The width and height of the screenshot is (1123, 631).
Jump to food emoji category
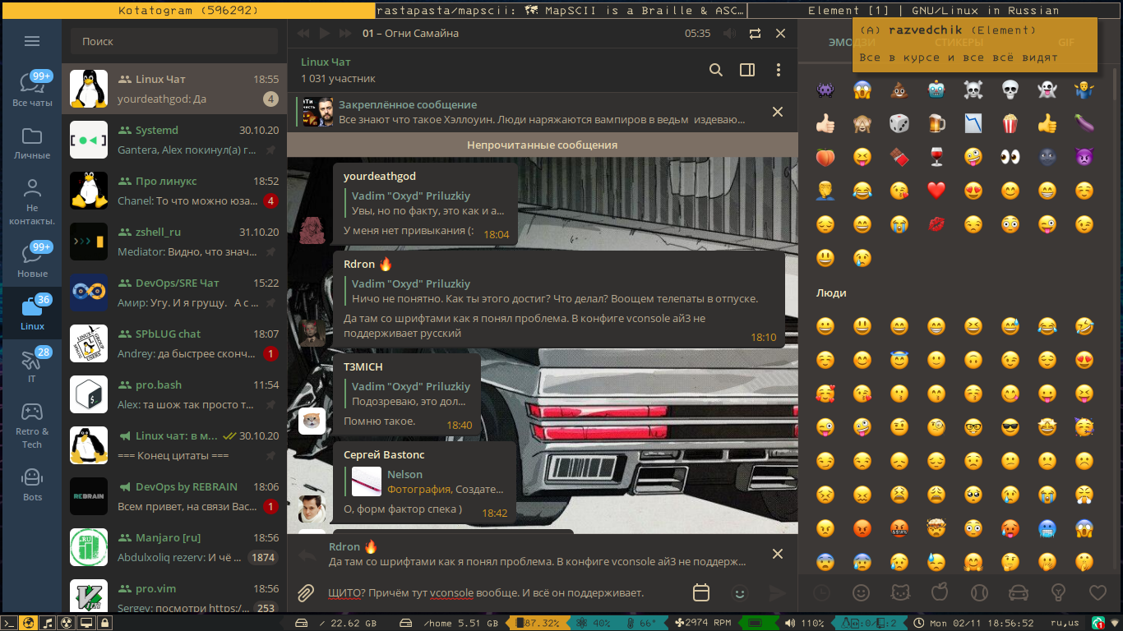point(940,592)
